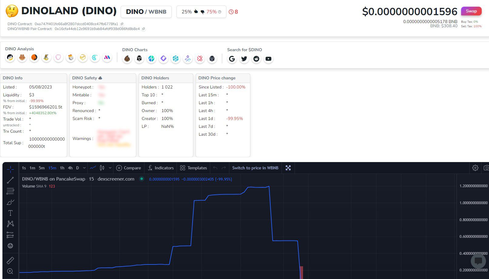Set chart interval to 5m
This screenshot has width=489, height=279.
pos(42,168)
